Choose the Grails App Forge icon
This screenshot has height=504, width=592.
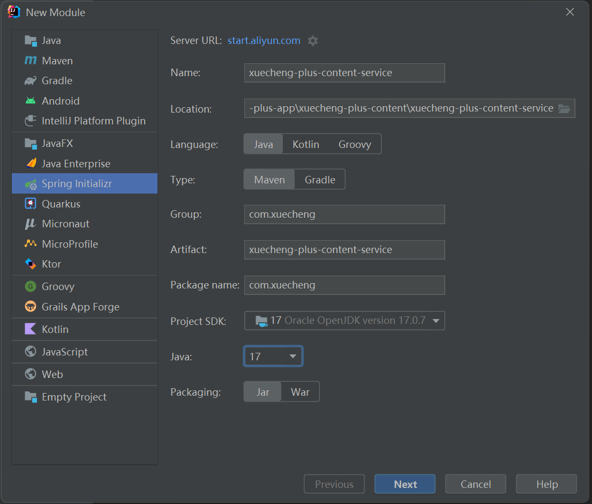(31, 306)
